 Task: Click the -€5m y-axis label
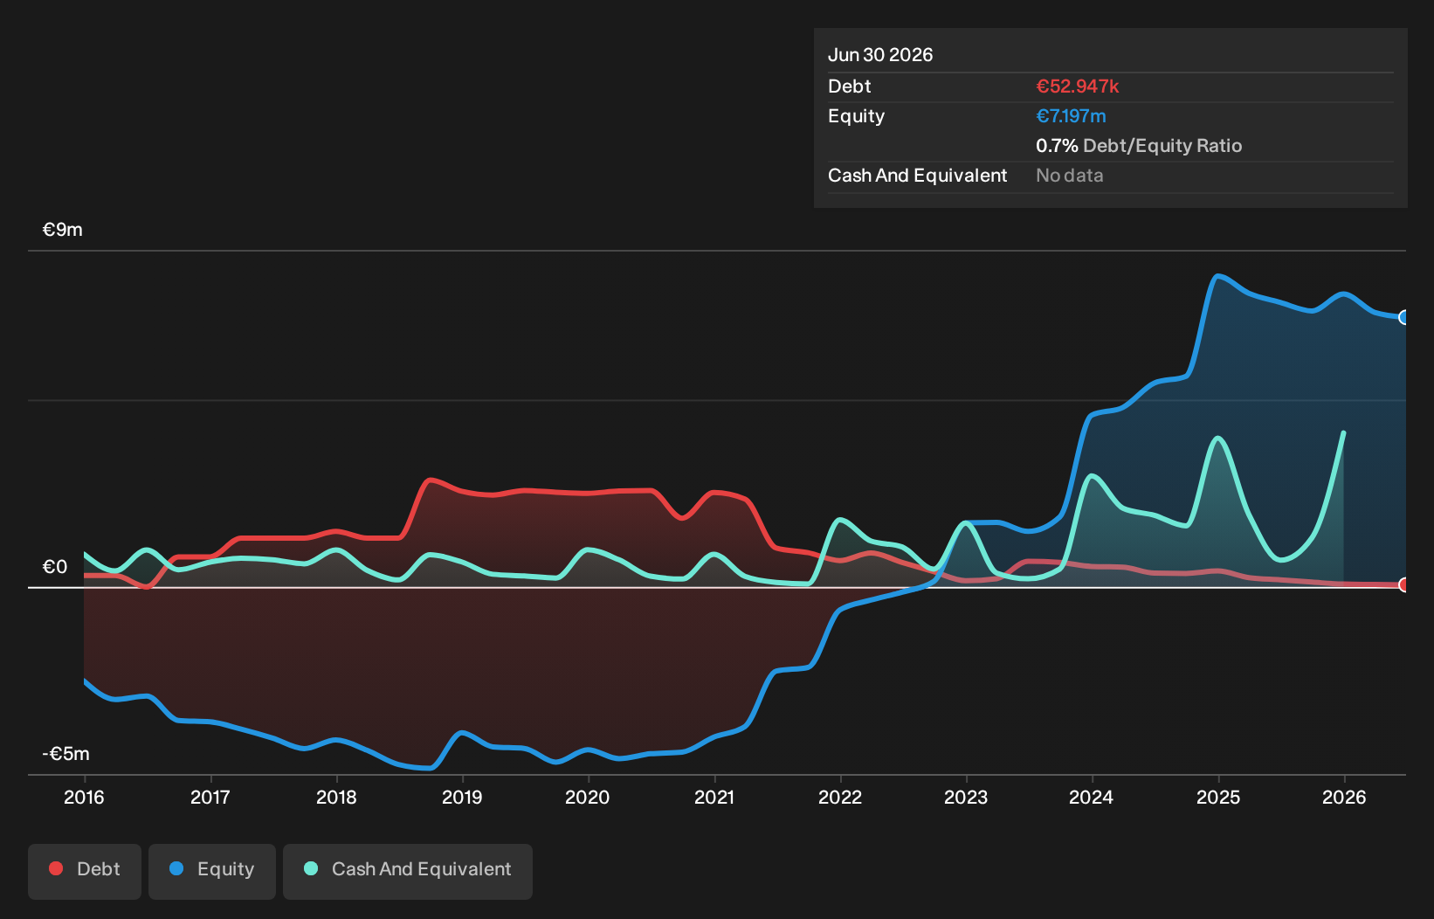click(x=66, y=754)
